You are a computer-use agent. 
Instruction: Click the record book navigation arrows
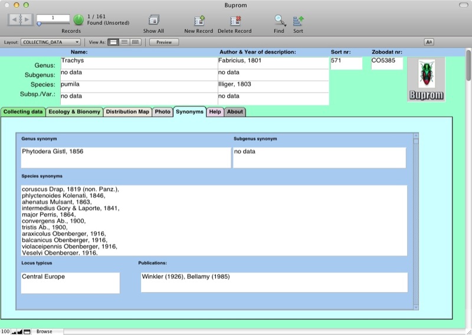click(20, 20)
